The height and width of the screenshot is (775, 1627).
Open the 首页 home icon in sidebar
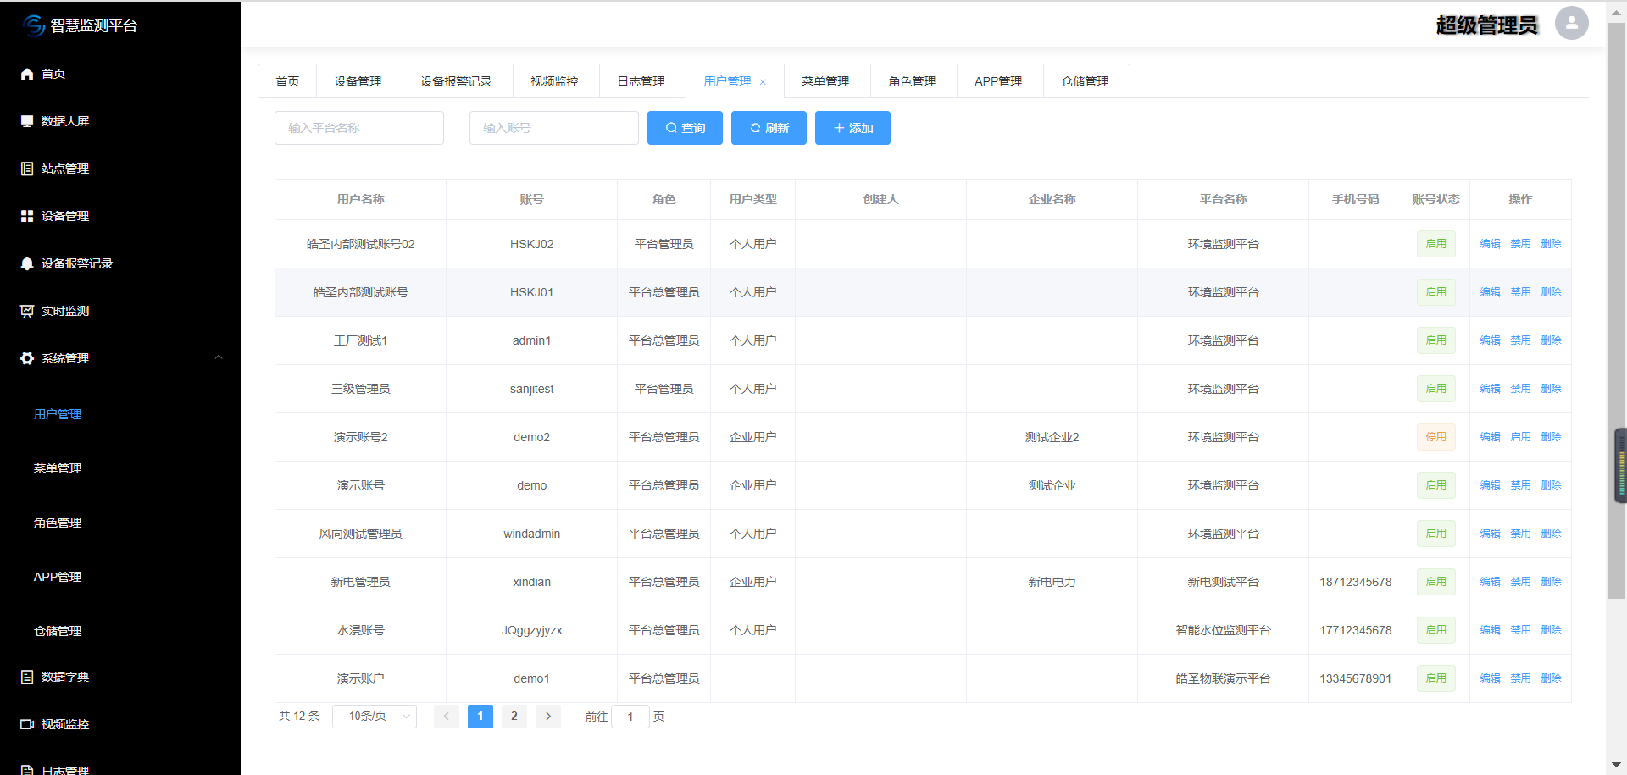point(27,74)
